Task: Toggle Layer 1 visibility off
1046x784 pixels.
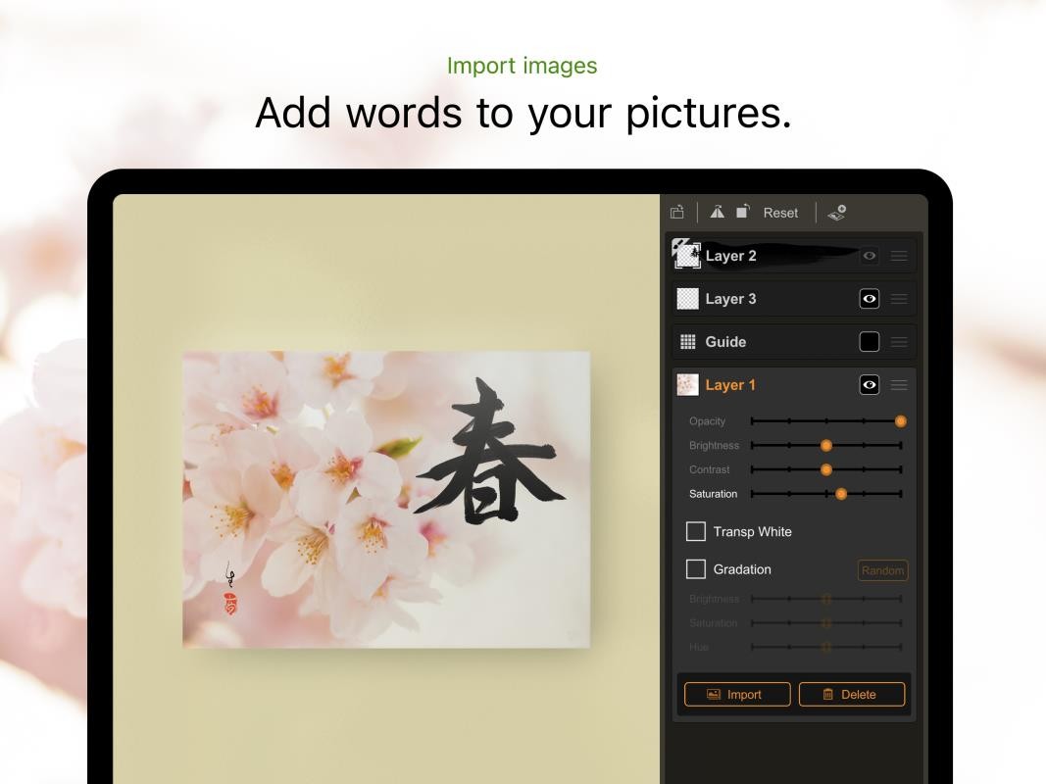Action: point(869,384)
